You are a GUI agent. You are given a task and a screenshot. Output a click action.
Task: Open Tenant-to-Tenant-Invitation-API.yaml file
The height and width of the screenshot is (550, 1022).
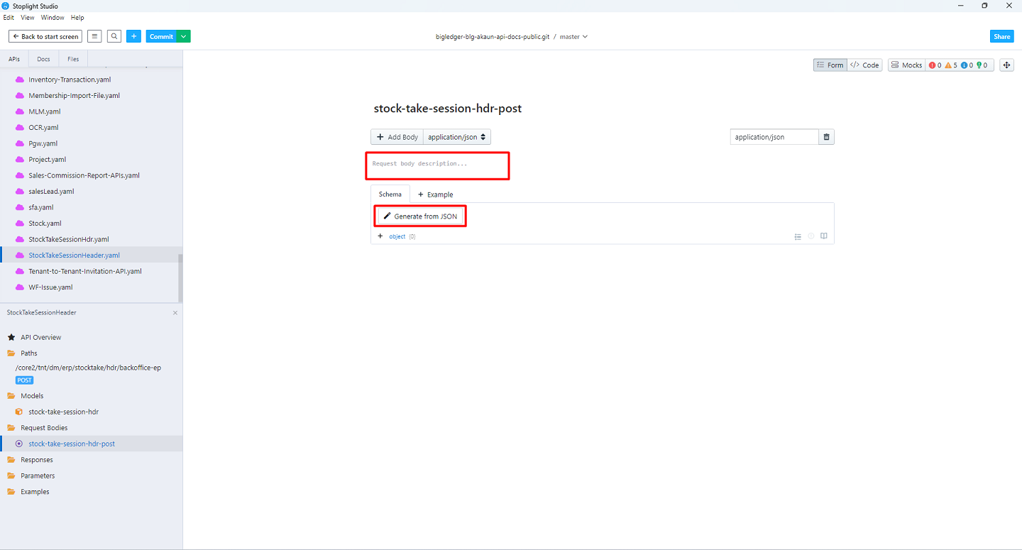85,271
